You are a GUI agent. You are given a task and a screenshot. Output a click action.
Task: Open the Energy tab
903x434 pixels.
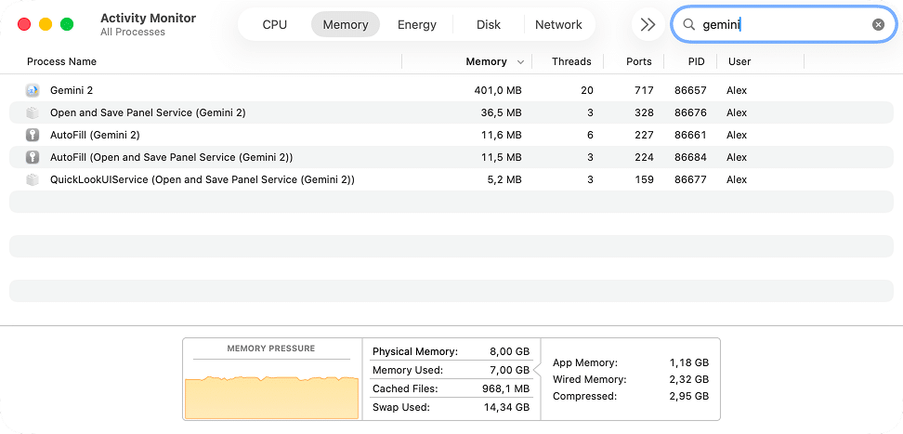tap(417, 25)
